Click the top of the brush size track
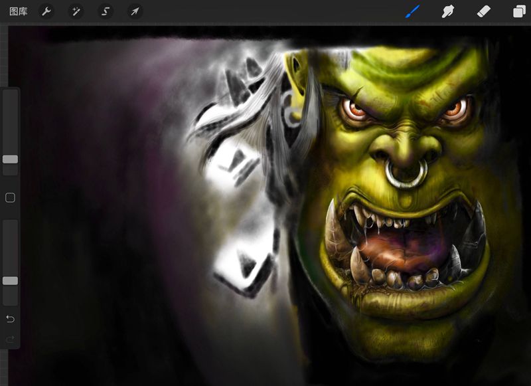Image resolution: width=531 pixels, height=386 pixels. [10, 94]
